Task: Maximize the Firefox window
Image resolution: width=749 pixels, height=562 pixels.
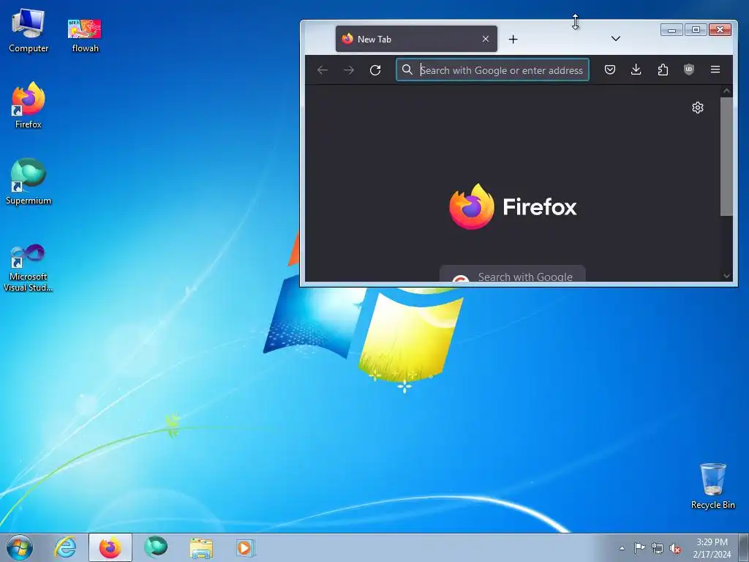Action: pyautogui.click(x=696, y=29)
